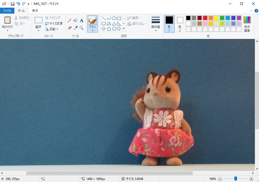
Task: Select the Diamond shape
Action: [x=104, y=29]
